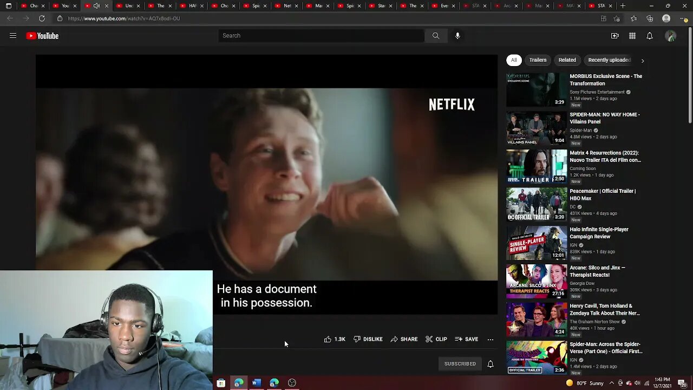Screen dimensions: 693x390
Task: Open the account avatar menu
Action: click(x=671, y=36)
